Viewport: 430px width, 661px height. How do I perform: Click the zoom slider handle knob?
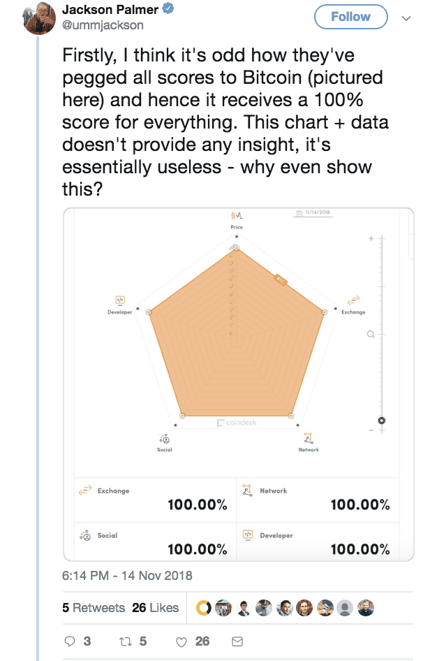381,420
